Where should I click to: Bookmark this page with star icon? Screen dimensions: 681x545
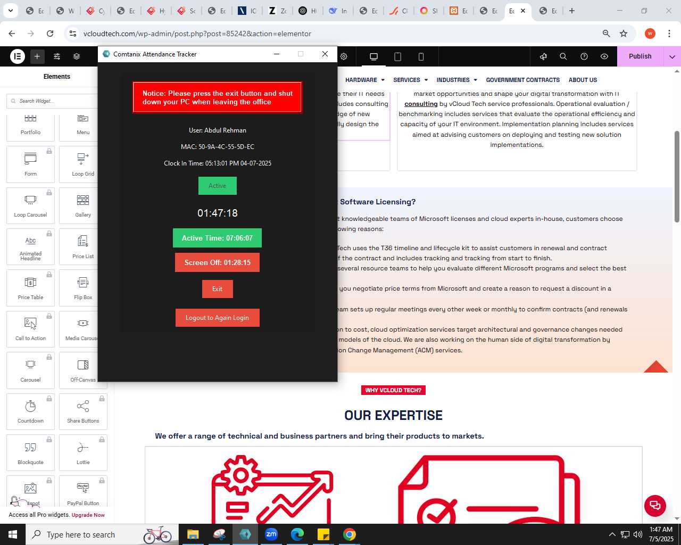(624, 34)
